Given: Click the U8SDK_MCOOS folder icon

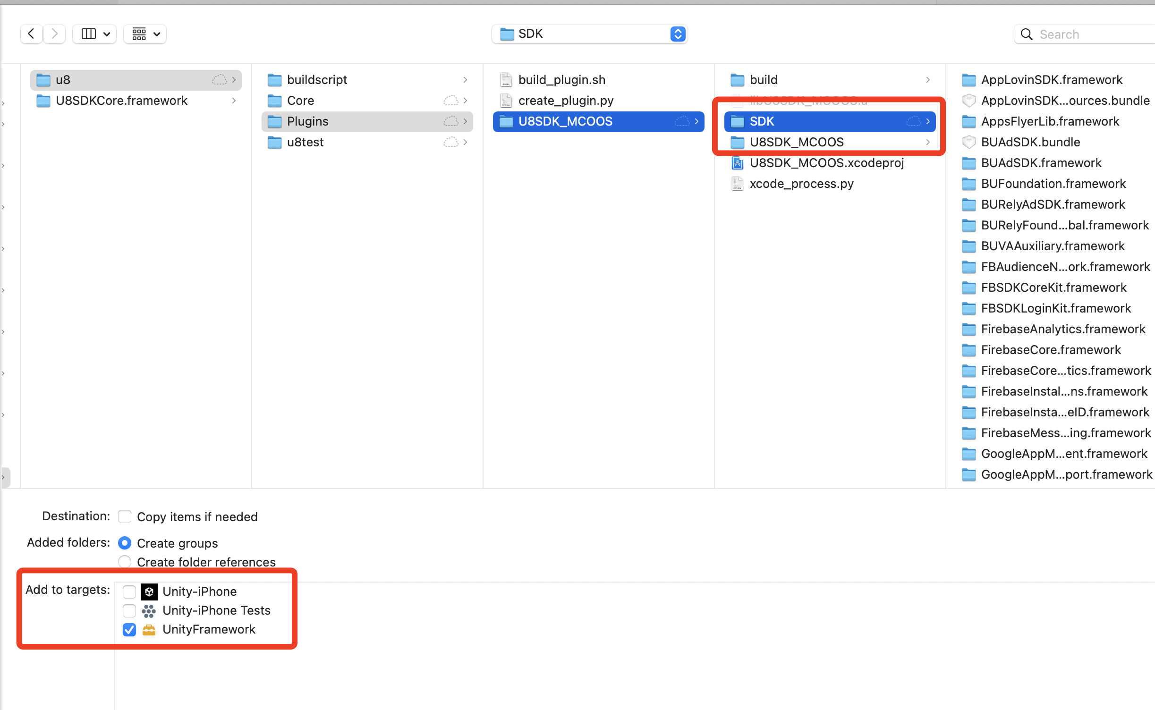Looking at the screenshot, I should (736, 142).
